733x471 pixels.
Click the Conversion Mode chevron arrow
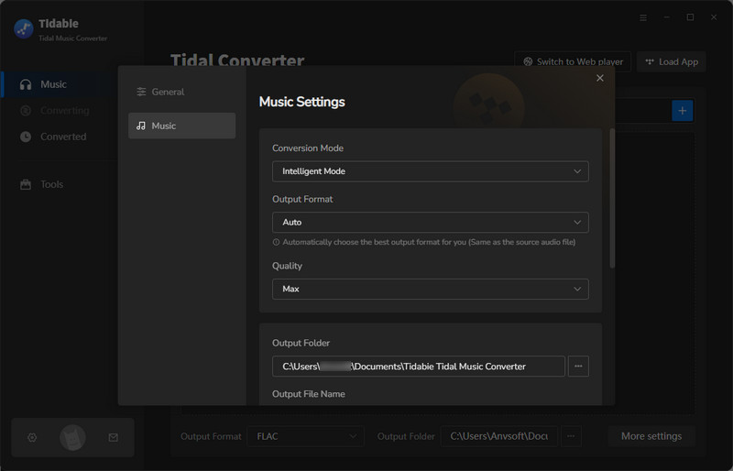pyautogui.click(x=577, y=171)
